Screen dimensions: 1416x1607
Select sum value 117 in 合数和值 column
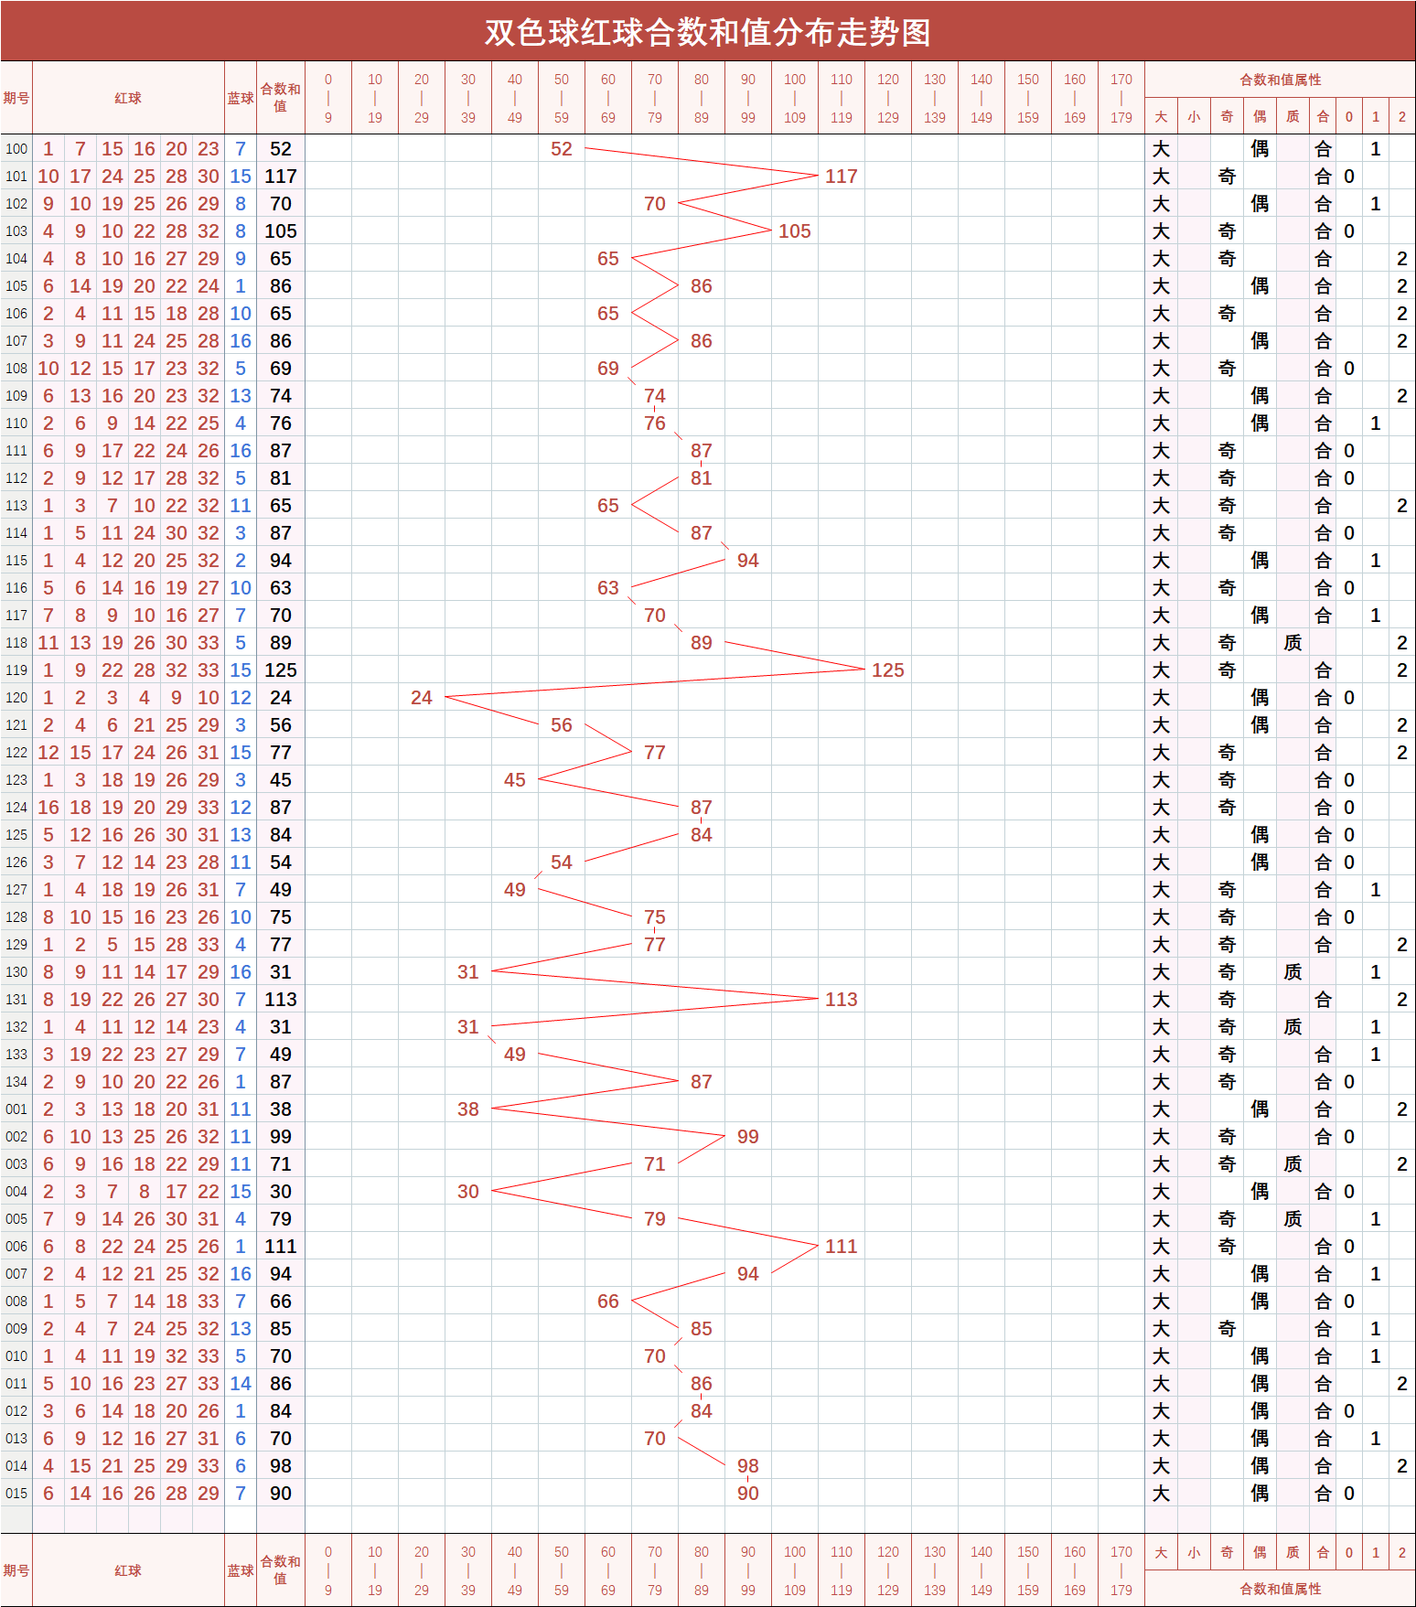[x=280, y=176]
